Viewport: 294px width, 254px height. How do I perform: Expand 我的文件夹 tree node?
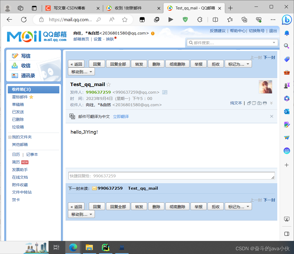coord(10,137)
